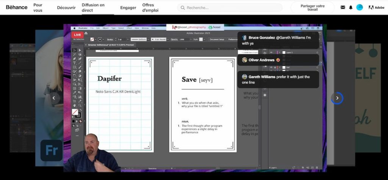Open the stroke weight dropdown

coord(128,39)
